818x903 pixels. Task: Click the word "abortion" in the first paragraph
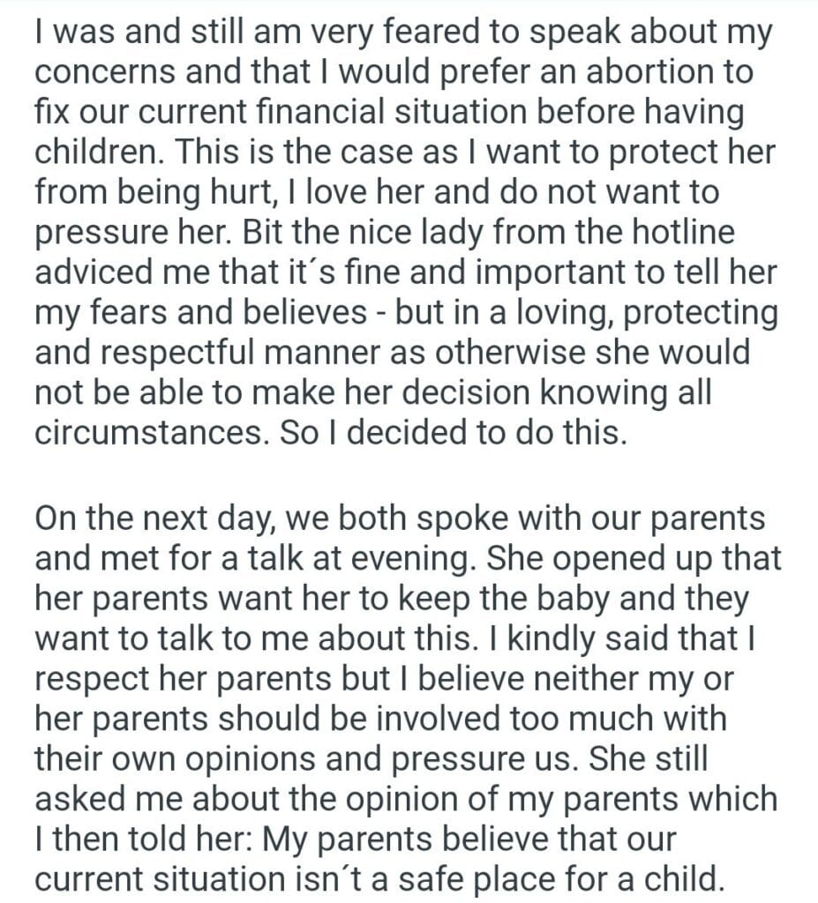642,72
